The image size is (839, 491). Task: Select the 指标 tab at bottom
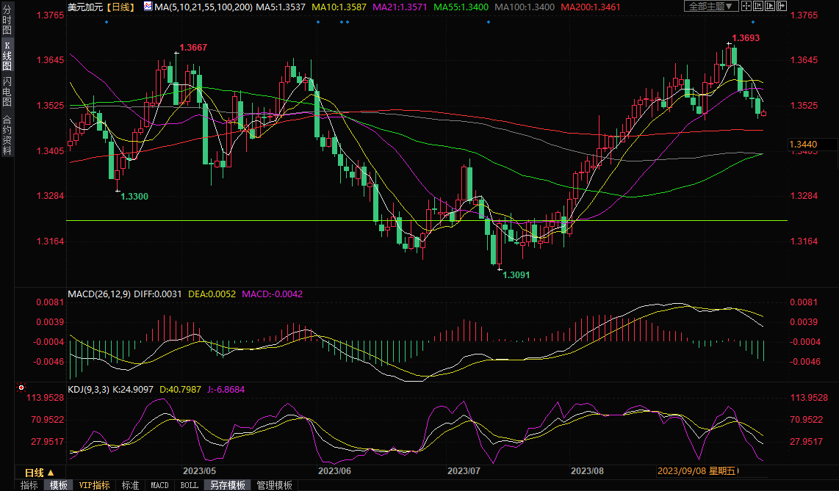point(29,485)
